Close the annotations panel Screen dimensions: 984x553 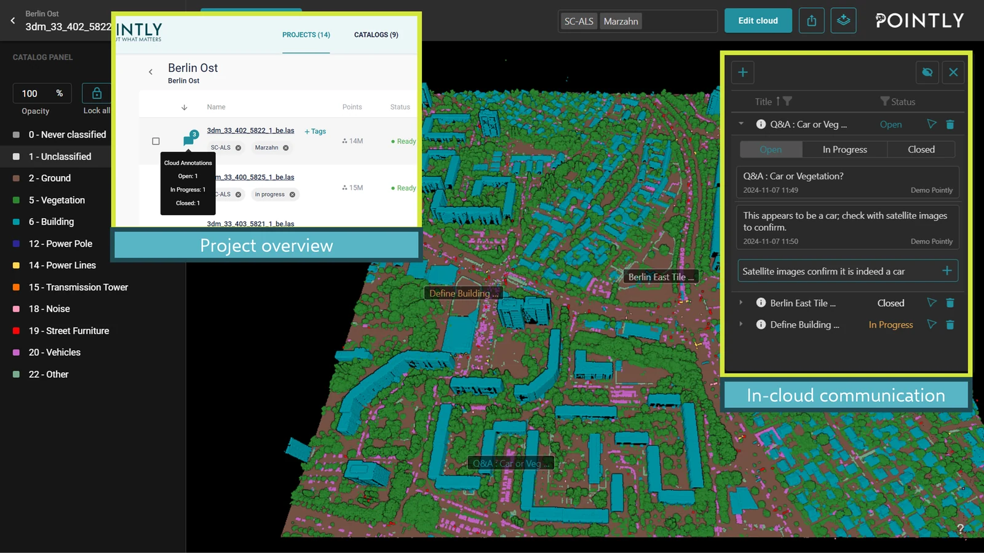tap(953, 73)
